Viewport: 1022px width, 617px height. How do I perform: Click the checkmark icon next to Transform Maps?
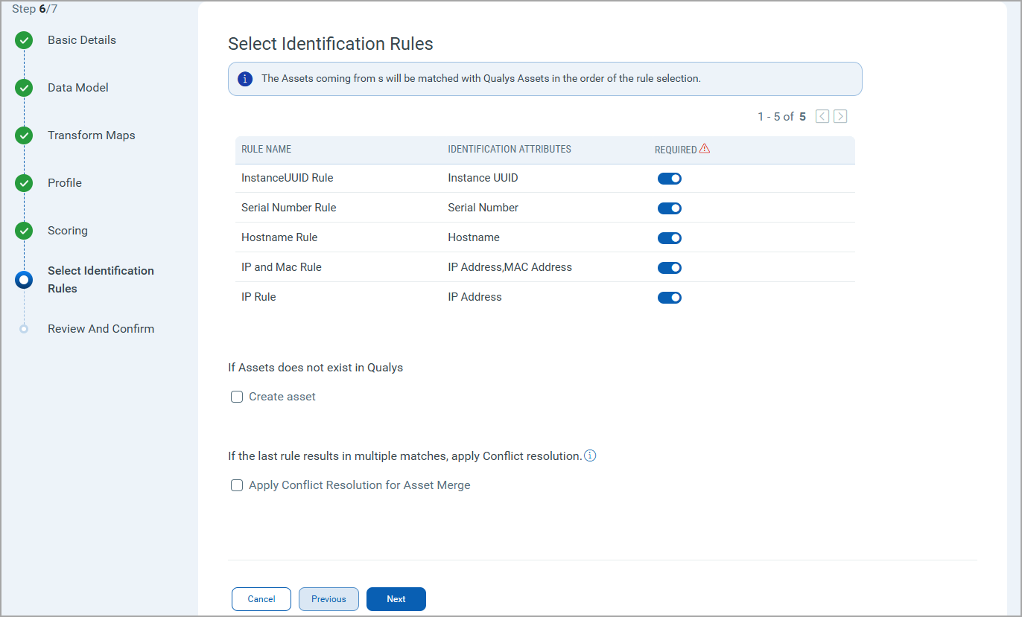point(23,135)
